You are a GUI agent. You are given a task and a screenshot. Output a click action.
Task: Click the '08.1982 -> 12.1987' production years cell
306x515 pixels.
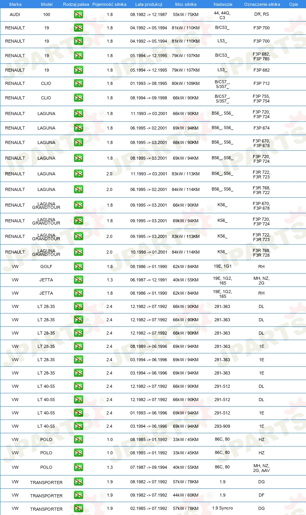point(149,14)
